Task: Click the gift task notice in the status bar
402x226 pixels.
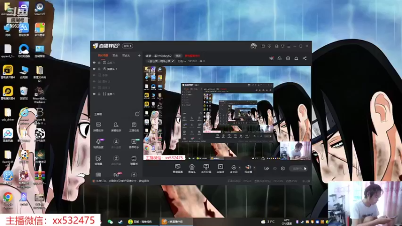Action: tap(121, 181)
